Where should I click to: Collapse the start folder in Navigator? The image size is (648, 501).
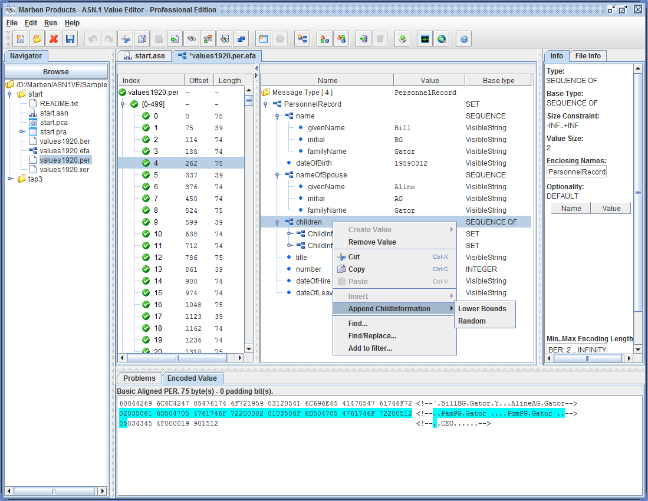(x=10, y=94)
